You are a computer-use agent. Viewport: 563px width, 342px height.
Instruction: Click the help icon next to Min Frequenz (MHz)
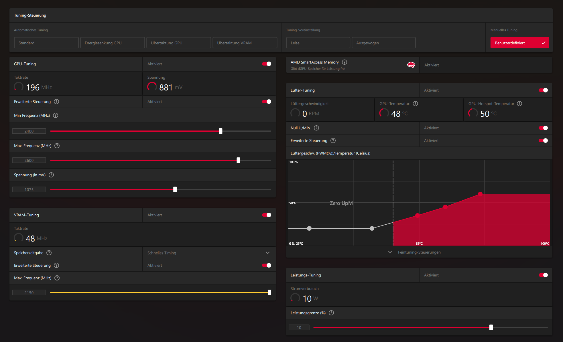56,115
